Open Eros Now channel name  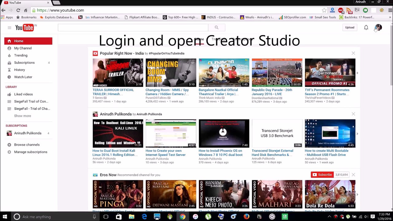tap(108, 175)
